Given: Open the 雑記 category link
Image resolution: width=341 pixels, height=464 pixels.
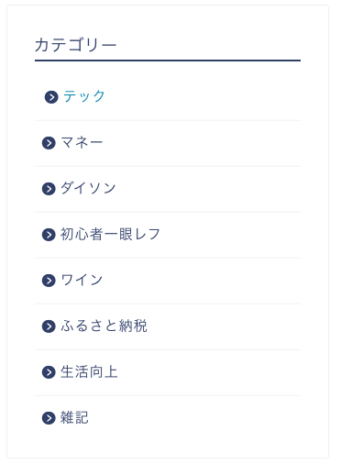Looking at the screenshot, I should pos(74,417).
